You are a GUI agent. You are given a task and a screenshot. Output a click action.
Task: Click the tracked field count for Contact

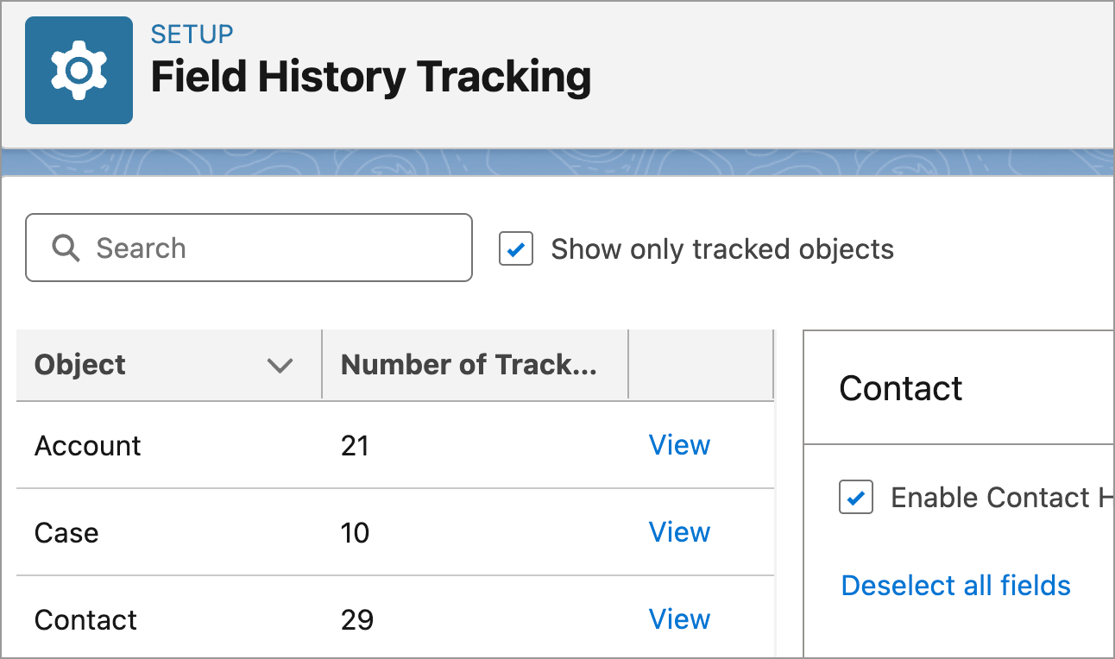(x=355, y=618)
